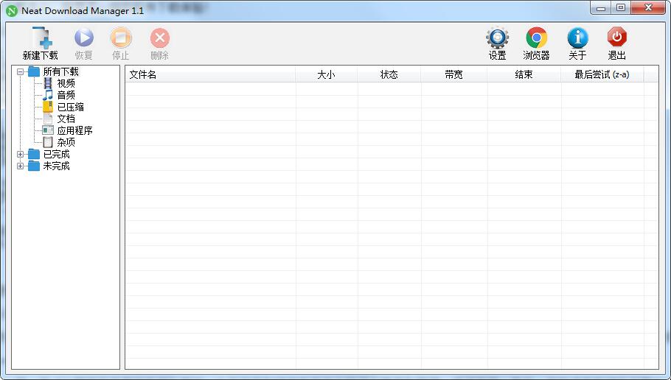Screen dimensions: 671x380
Task: Click the 未完成 blue folder icon
Action: 34,166
